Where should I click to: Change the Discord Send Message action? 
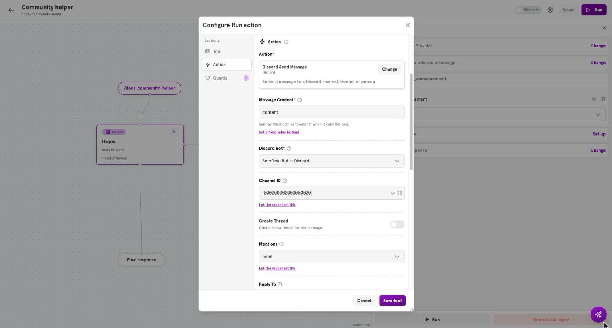pos(389,69)
